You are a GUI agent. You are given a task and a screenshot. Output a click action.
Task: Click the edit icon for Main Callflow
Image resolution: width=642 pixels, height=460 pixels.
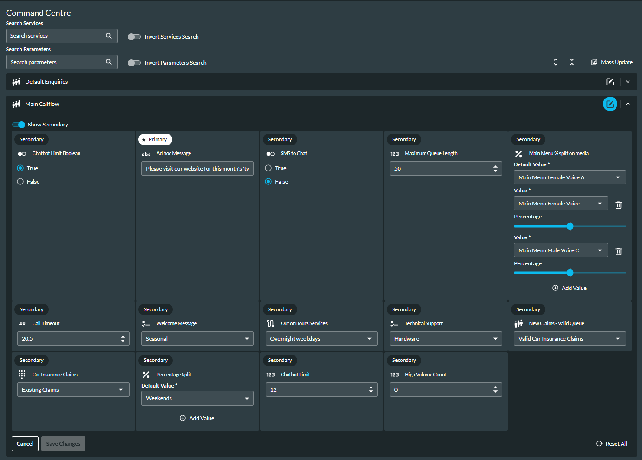pos(610,104)
